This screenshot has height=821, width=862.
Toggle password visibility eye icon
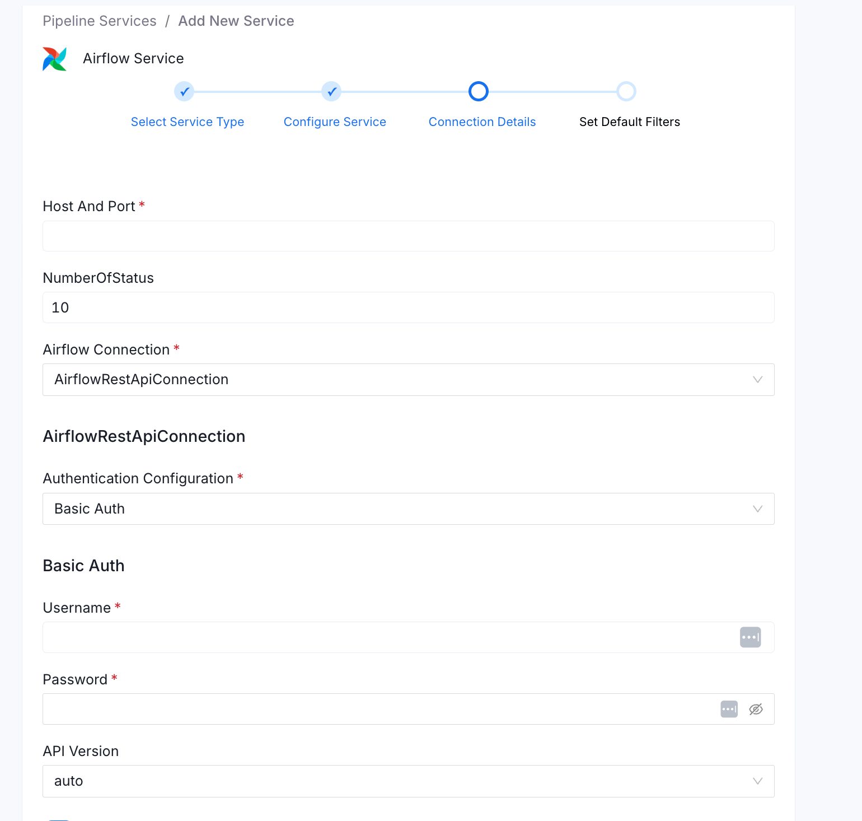[756, 710]
